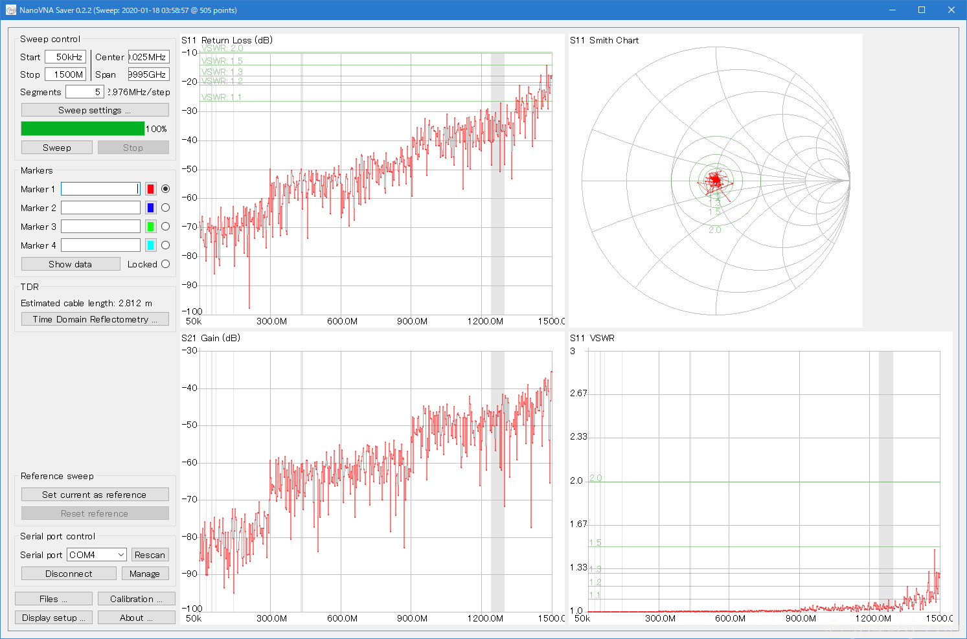
Task: Click the '2.976MHz/step' text
Action: (139, 92)
